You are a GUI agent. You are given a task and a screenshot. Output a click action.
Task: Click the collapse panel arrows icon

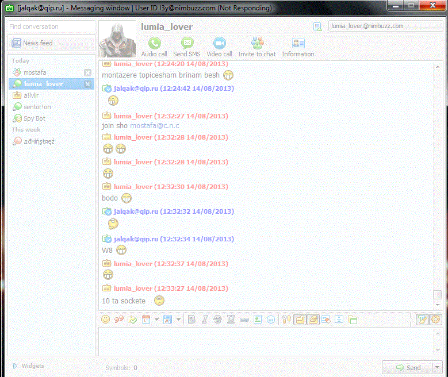click(x=339, y=320)
